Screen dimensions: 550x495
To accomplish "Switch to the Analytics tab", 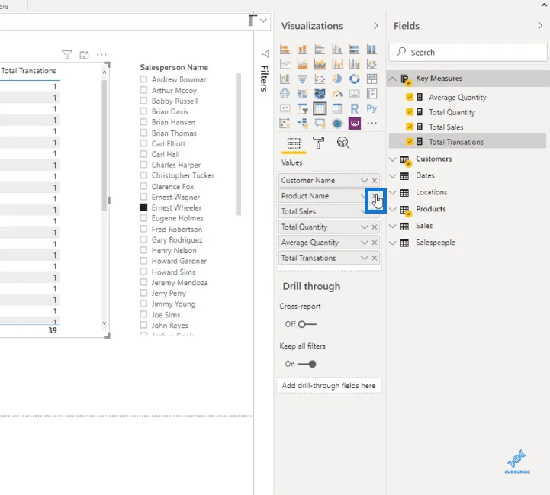I will [x=343, y=143].
